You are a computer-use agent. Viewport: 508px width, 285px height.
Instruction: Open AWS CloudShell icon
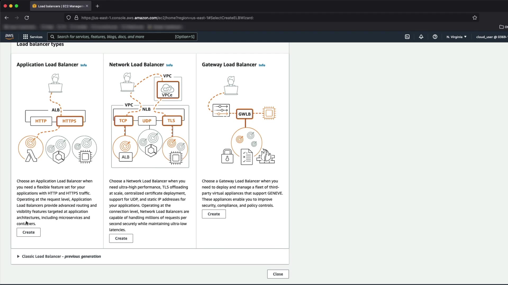[407, 37]
